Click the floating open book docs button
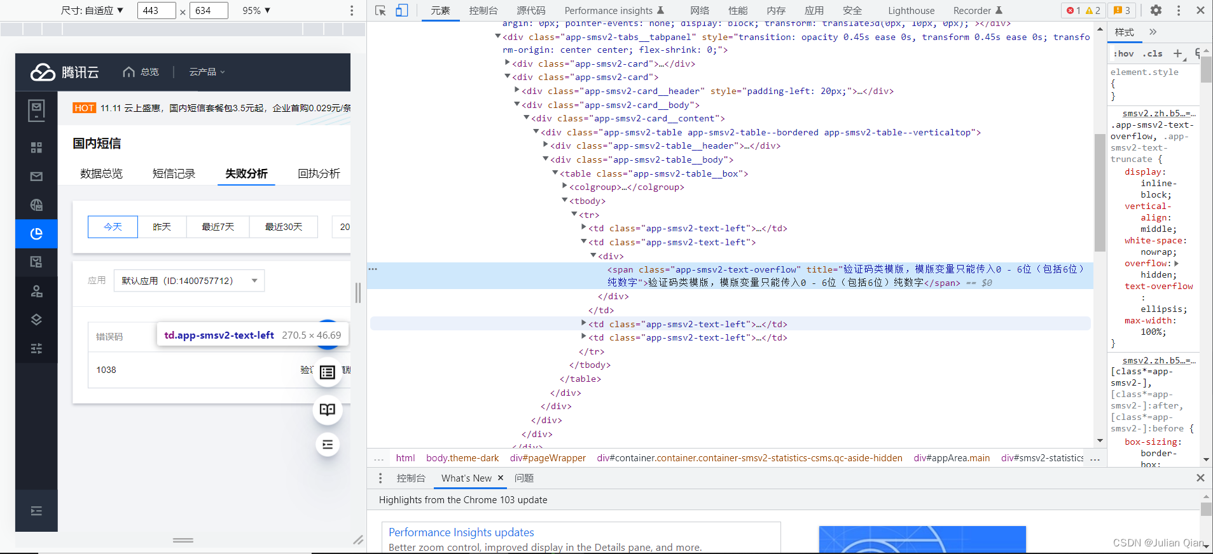This screenshot has width=1213, height=554. pos(328,410)
